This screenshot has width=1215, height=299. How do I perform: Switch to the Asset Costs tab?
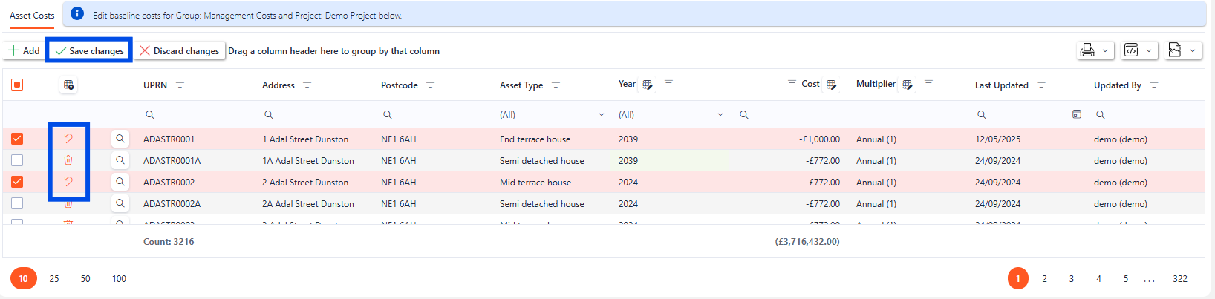point(32,16)
